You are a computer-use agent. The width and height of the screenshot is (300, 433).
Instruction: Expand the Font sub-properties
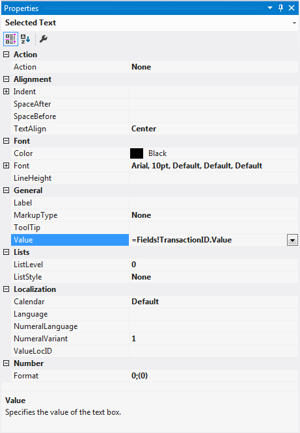pos(6,166)
